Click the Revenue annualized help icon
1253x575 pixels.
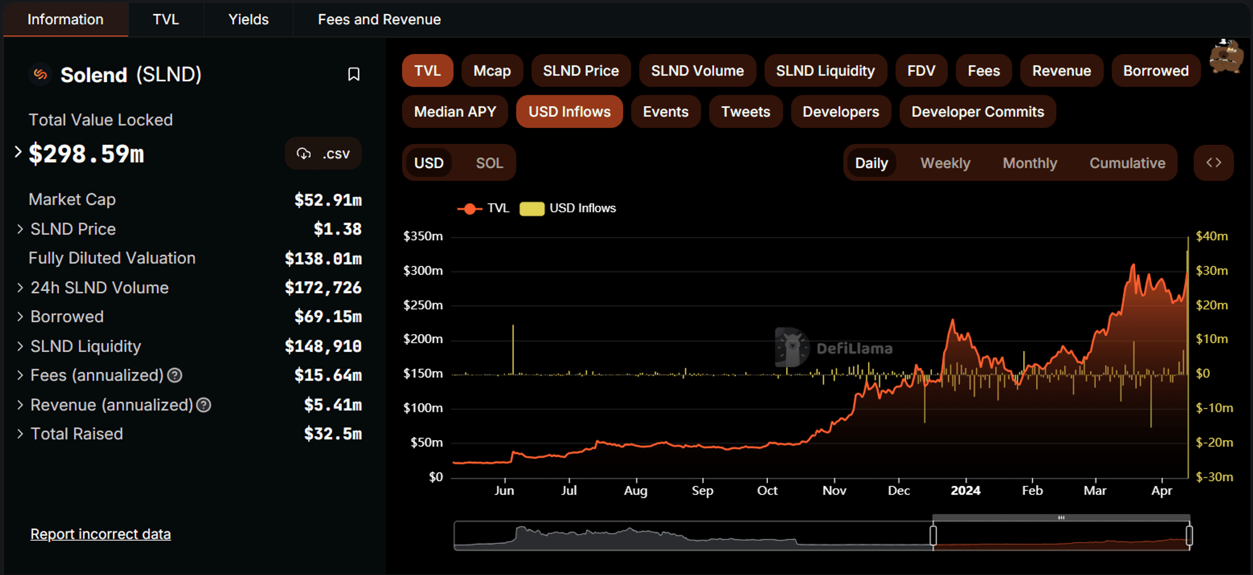point(204,405)
